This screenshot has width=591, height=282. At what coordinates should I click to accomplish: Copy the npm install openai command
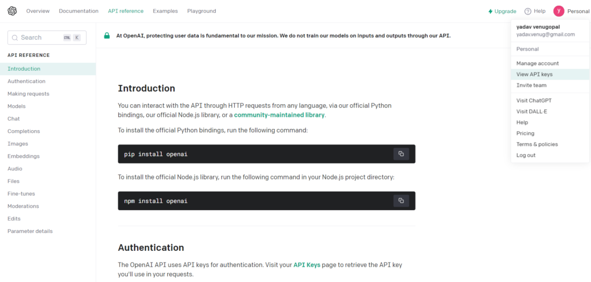401,201
